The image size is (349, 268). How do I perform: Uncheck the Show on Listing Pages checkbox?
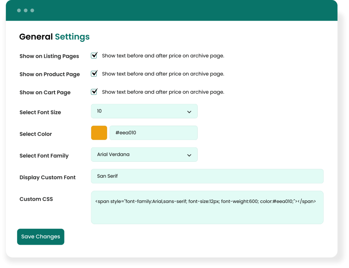click(x=94, y=55)
